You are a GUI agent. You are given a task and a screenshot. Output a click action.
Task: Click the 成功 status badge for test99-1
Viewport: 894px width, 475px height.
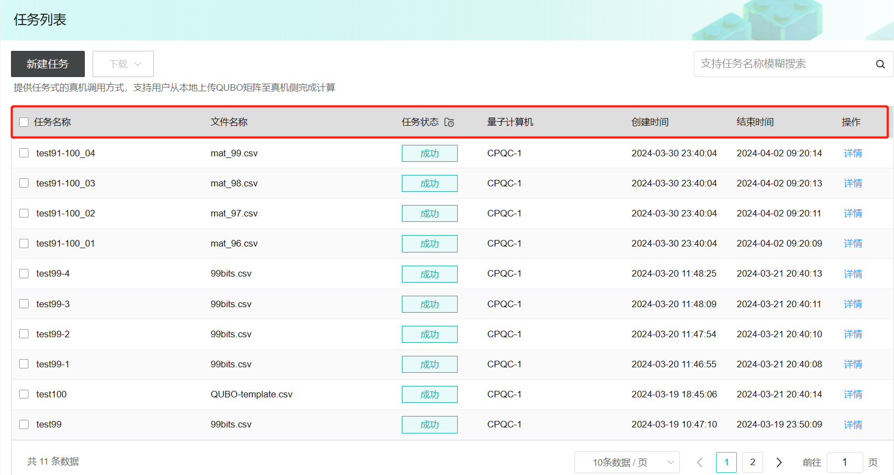click(x=429, y=365)
